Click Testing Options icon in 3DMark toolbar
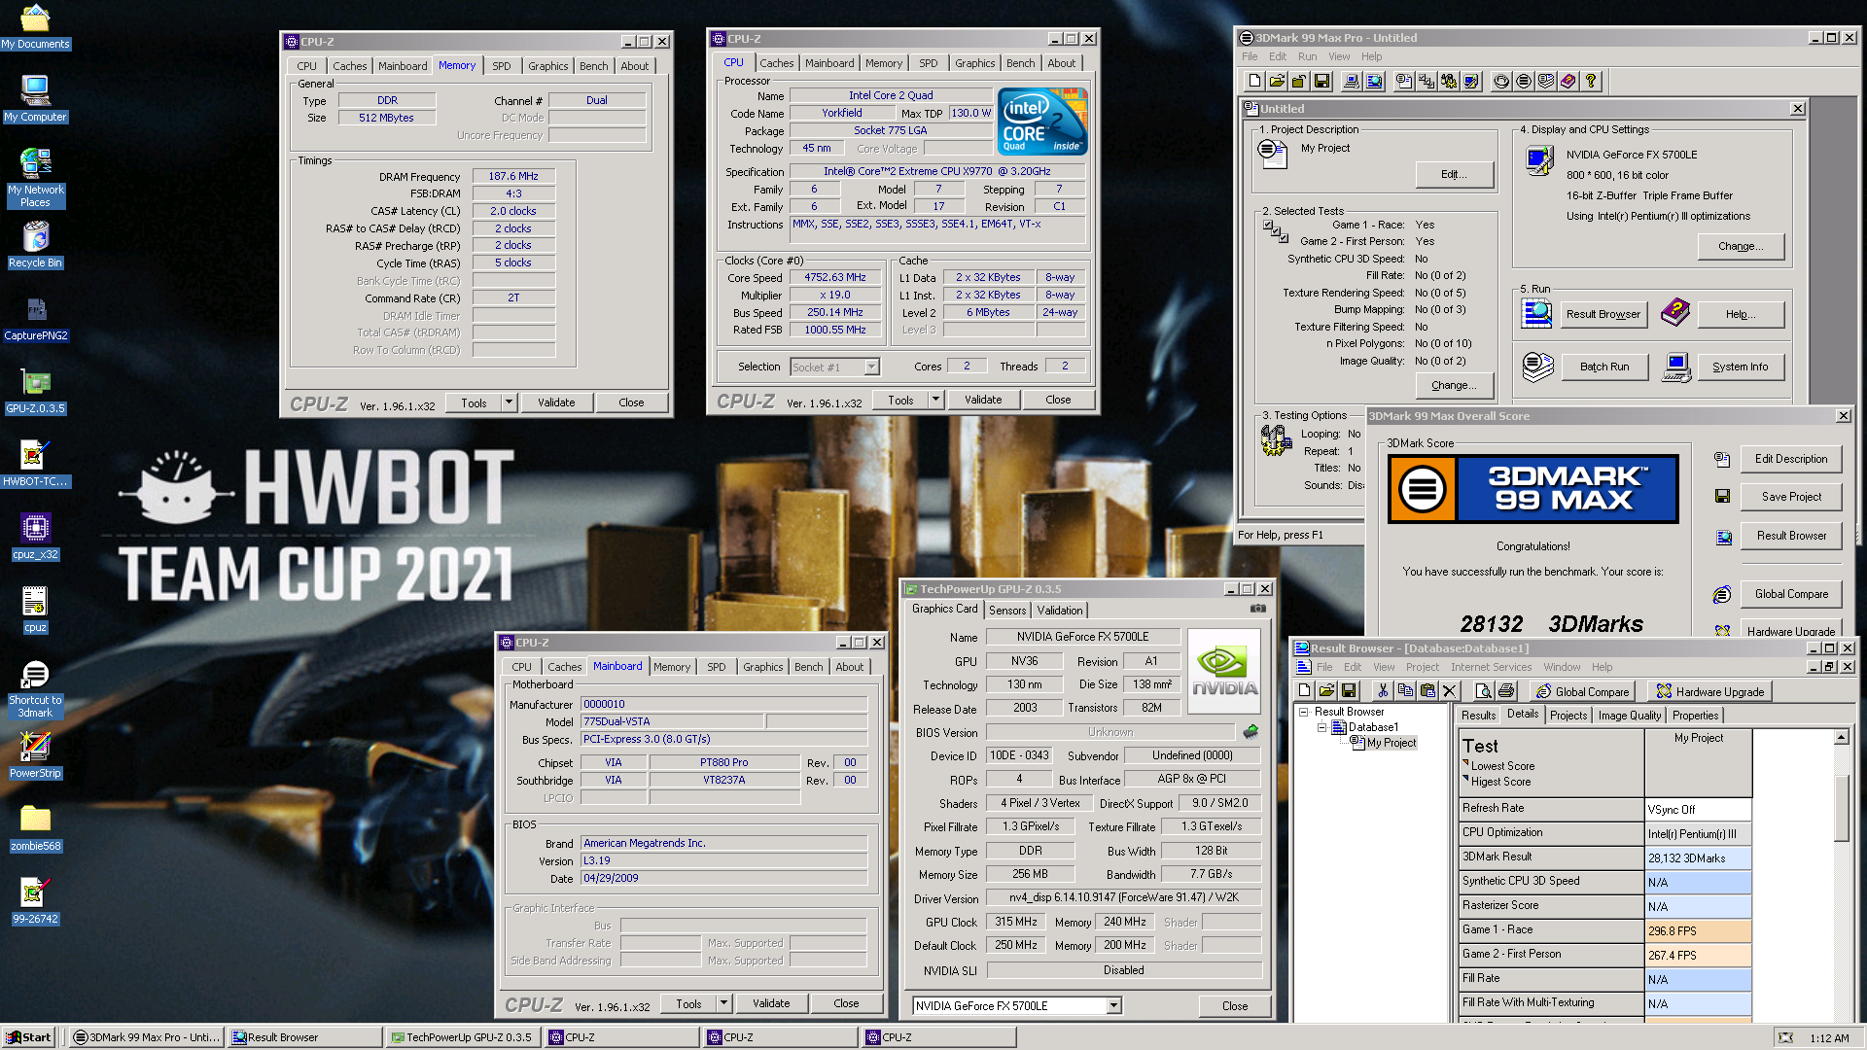 [1449, 81]
